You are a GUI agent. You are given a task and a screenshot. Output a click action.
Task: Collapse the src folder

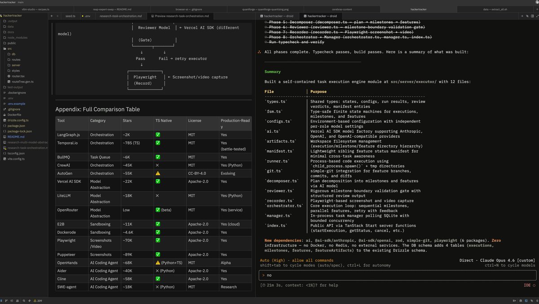10,48
